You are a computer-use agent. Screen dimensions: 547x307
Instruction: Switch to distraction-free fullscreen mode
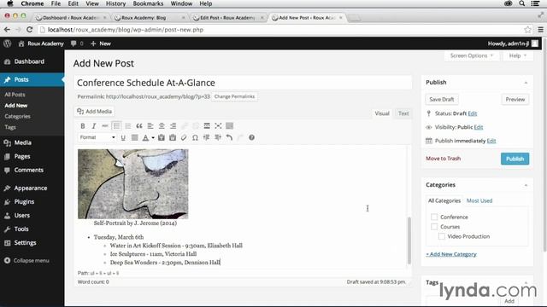tap(218, 126)
